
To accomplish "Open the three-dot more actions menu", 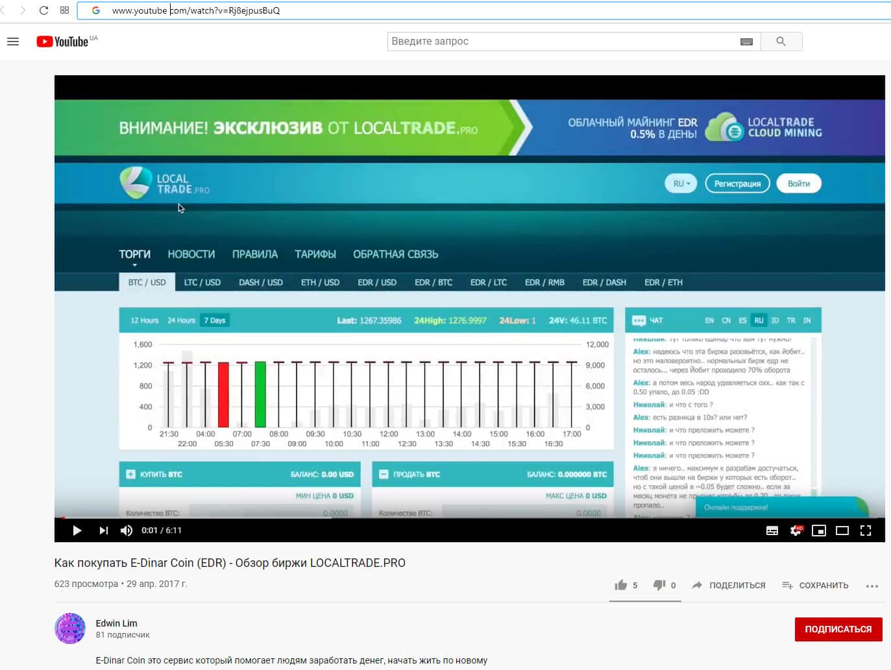I will [x=872, y=586].
